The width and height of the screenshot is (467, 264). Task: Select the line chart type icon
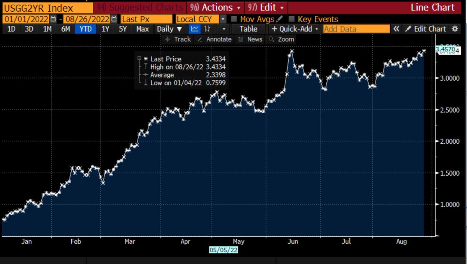pyautogui.click(x=194, y=29)
